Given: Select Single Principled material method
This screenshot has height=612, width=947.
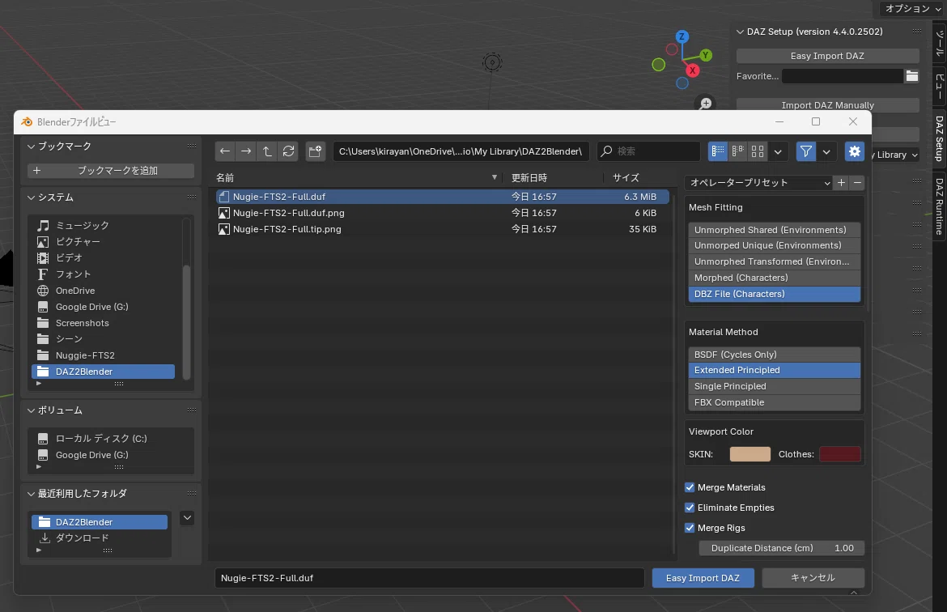Looking at the screenshot, I should pyautogui.click(x=775, y=386).
